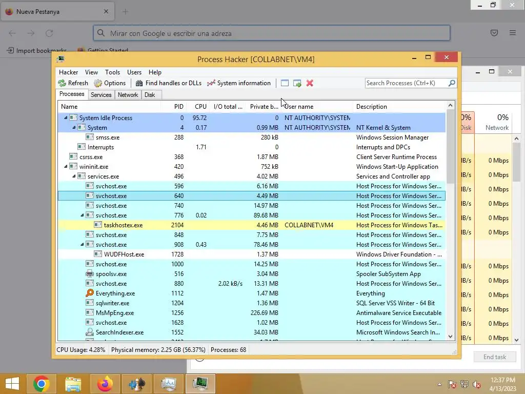Select the sqlwriter.exe process
This screenshot has height=394, width=525.
(x=251, y=303)
